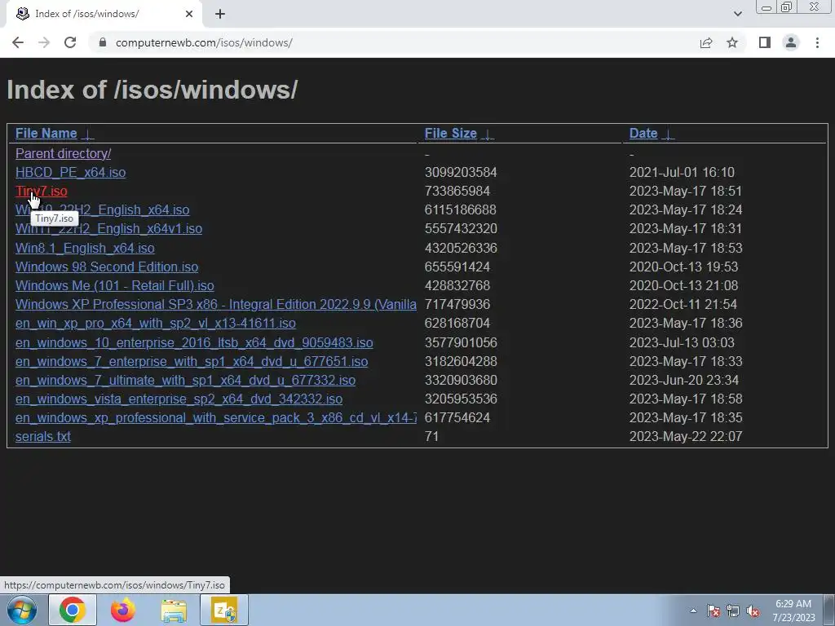Sort by File Name column header
835x626 pixels.
click(46, 133)
